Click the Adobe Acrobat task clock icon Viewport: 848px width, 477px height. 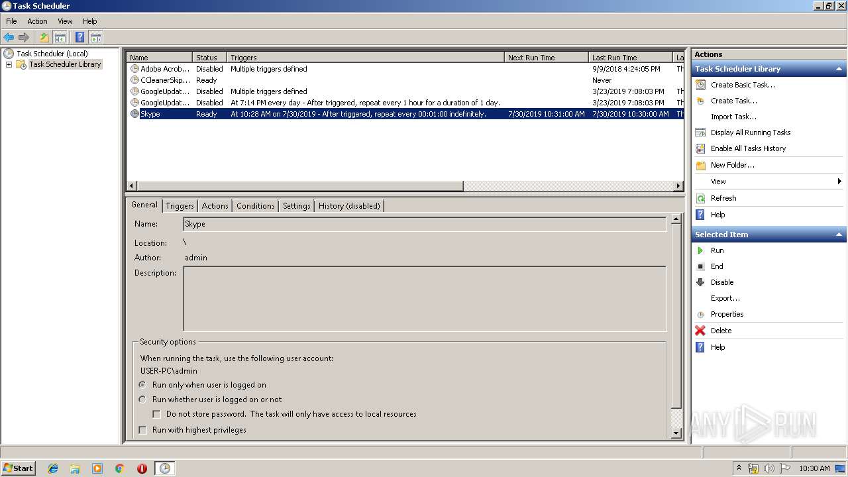pos(134,69)
